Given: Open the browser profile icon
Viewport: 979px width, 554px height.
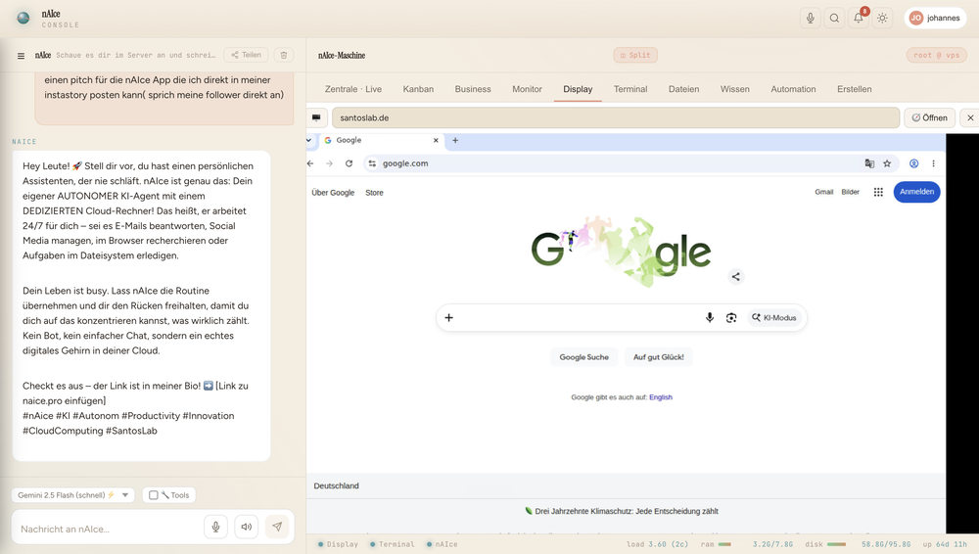Looking at the screenshot, I should coord(914,163).
